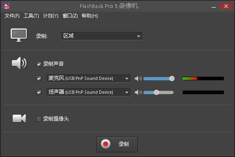
Task: Expand the 麦克风 device dropdown
Action: [89, 78]
